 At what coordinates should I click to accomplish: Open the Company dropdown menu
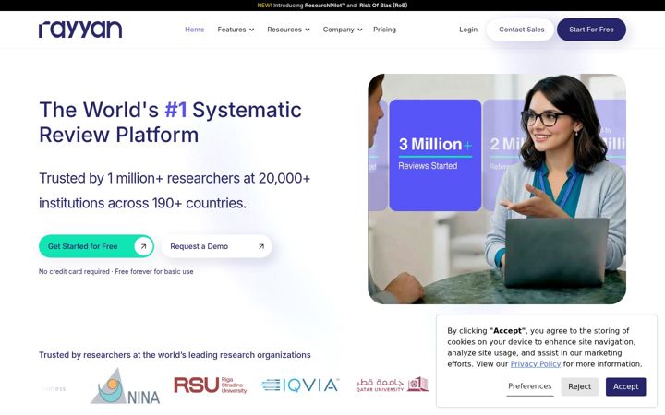click(x=343, y=30)
